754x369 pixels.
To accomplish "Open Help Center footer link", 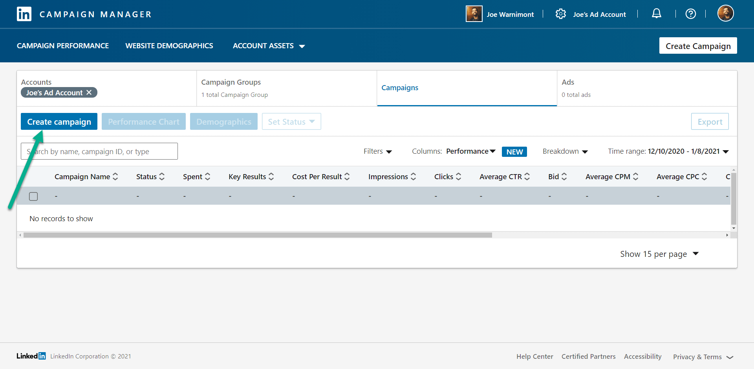I will 534,356.
